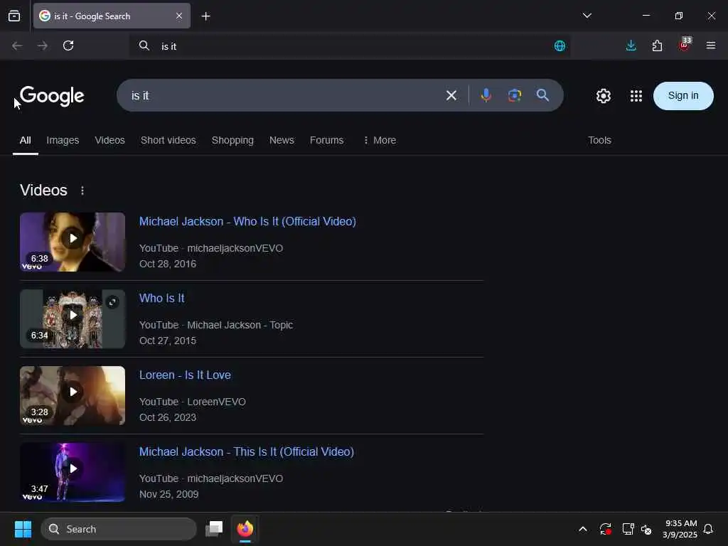Open the search Tools options
This screenshot has height=546, width=728.
coord(599,140)
